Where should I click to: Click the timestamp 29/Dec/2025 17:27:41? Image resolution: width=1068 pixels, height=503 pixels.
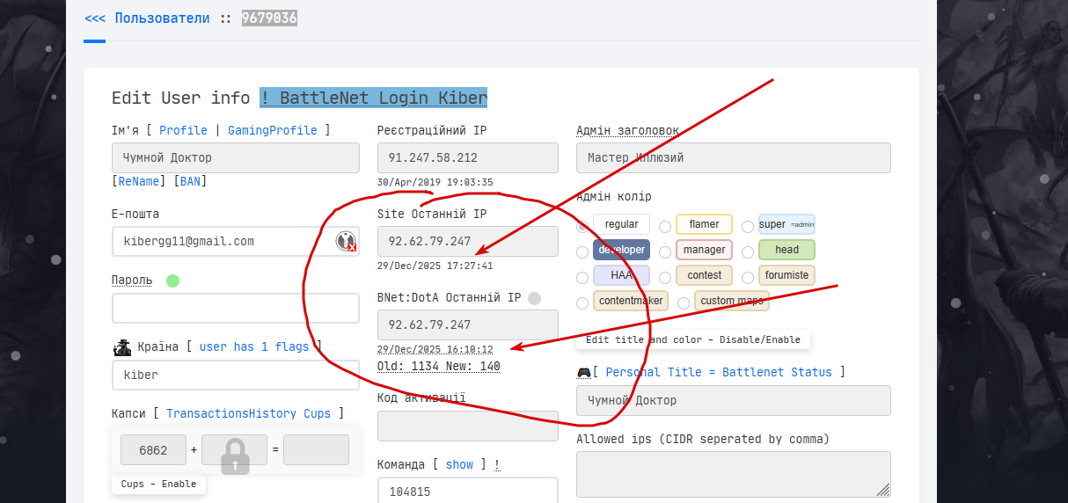(435, 266)
